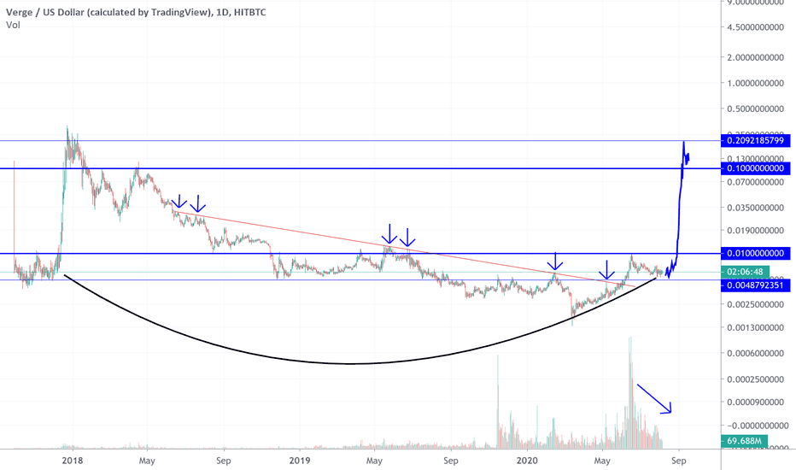Click the 1.0000000000 price axis value
Screen dimensions: 796x470
pos(755,83)
